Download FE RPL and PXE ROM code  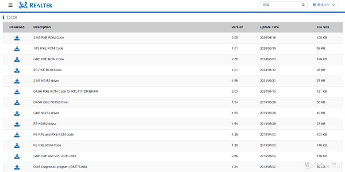point(17,135)
